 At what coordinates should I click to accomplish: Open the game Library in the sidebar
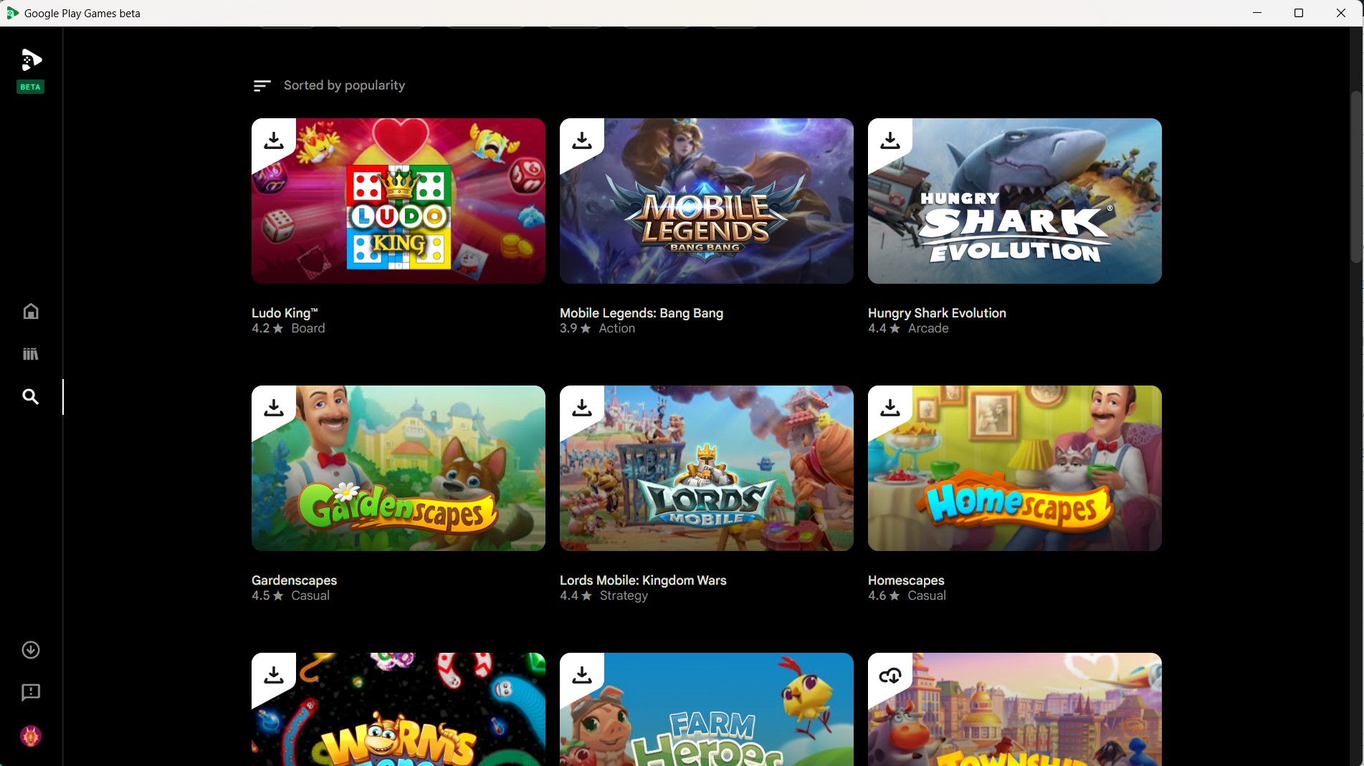coord(30,353)
